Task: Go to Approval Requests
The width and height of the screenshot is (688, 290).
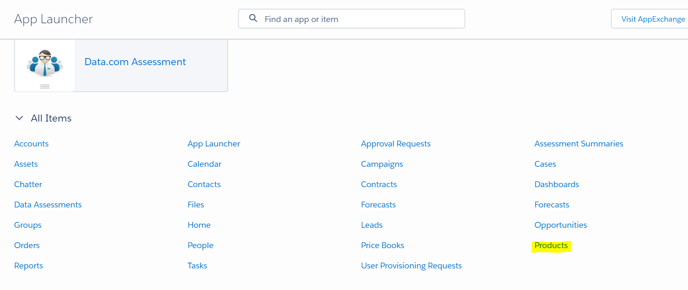Action: (396, 144)
